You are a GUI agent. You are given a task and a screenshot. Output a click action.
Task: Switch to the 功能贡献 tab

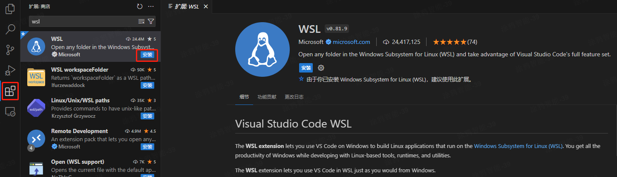(267, 97)
